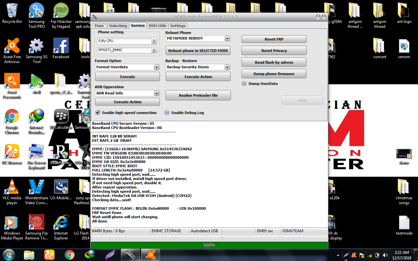Viewport: 418px width, 261px height.
Task: Open the Format Userdata dropdown
Action: coord(157,67)
